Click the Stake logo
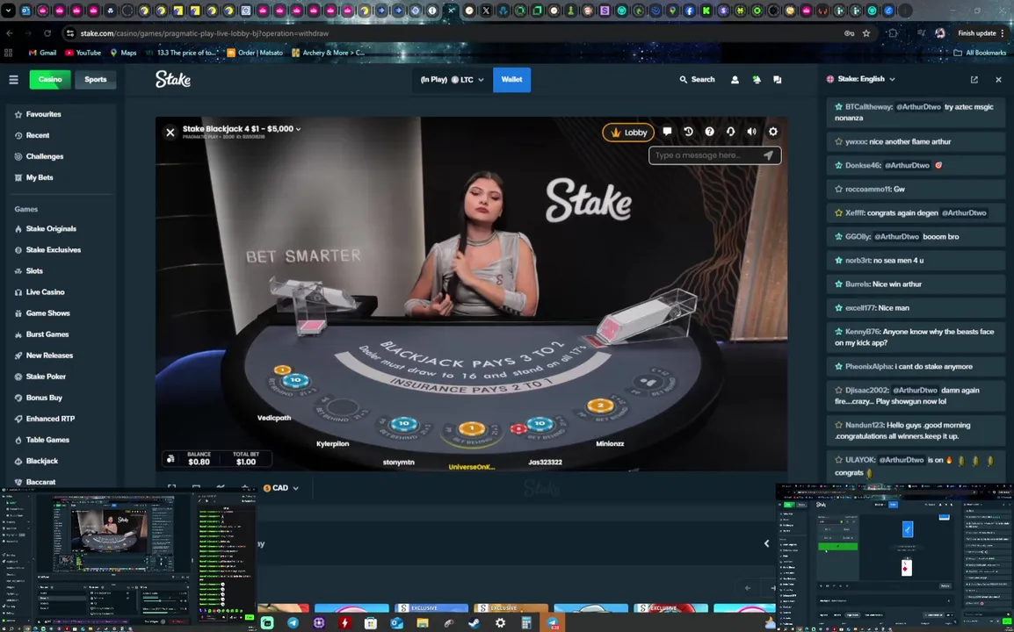 (x=173, y=80)
